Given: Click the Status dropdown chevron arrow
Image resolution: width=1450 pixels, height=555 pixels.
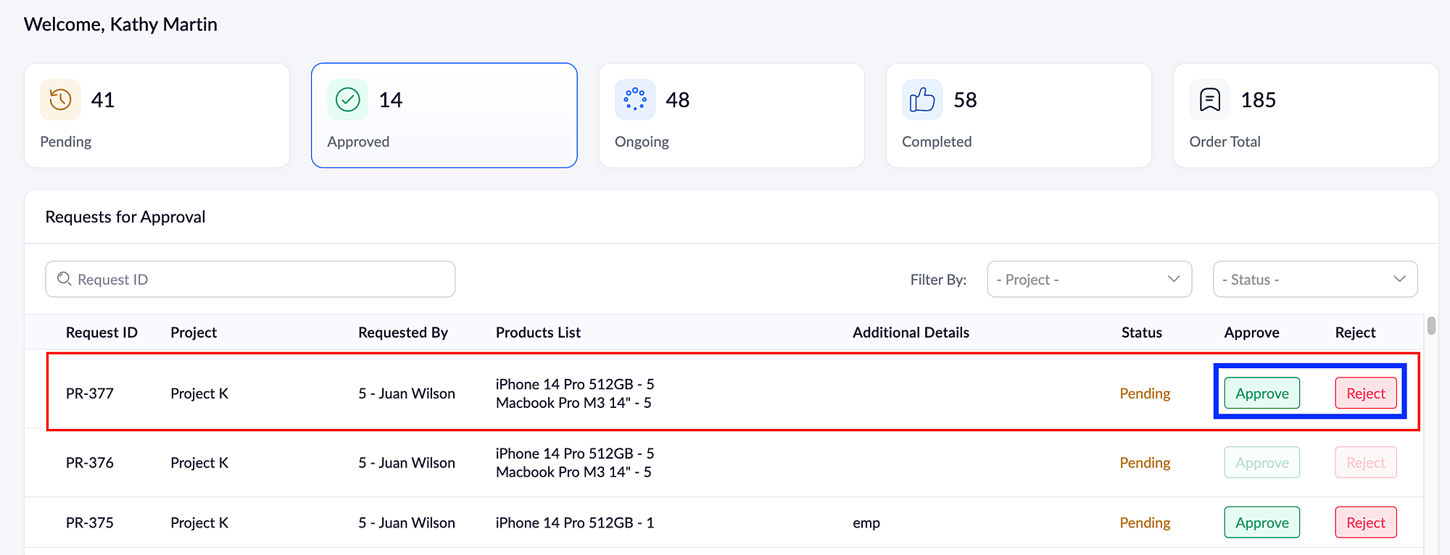Looking at the screenshot, I should click(x=1399, y=280).
